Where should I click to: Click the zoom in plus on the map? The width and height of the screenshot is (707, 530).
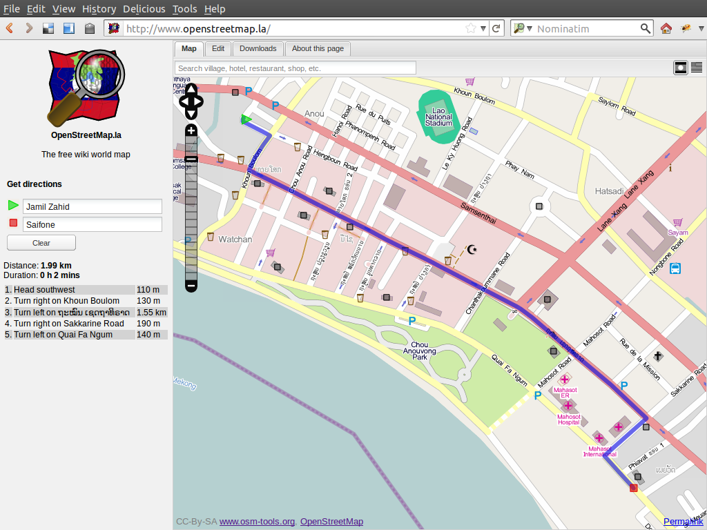(x=191, y=130)
